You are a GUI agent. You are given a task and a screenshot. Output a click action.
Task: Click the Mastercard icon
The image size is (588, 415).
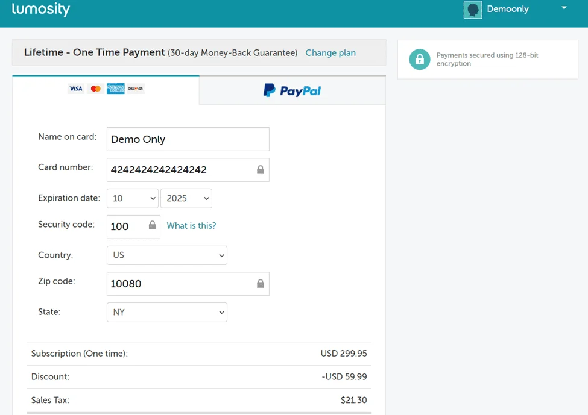[96, 89]
